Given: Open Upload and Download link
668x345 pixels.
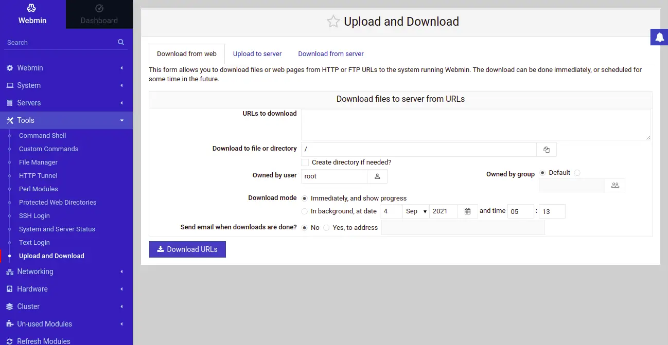Looking at the screenshot, I should 51,256.
